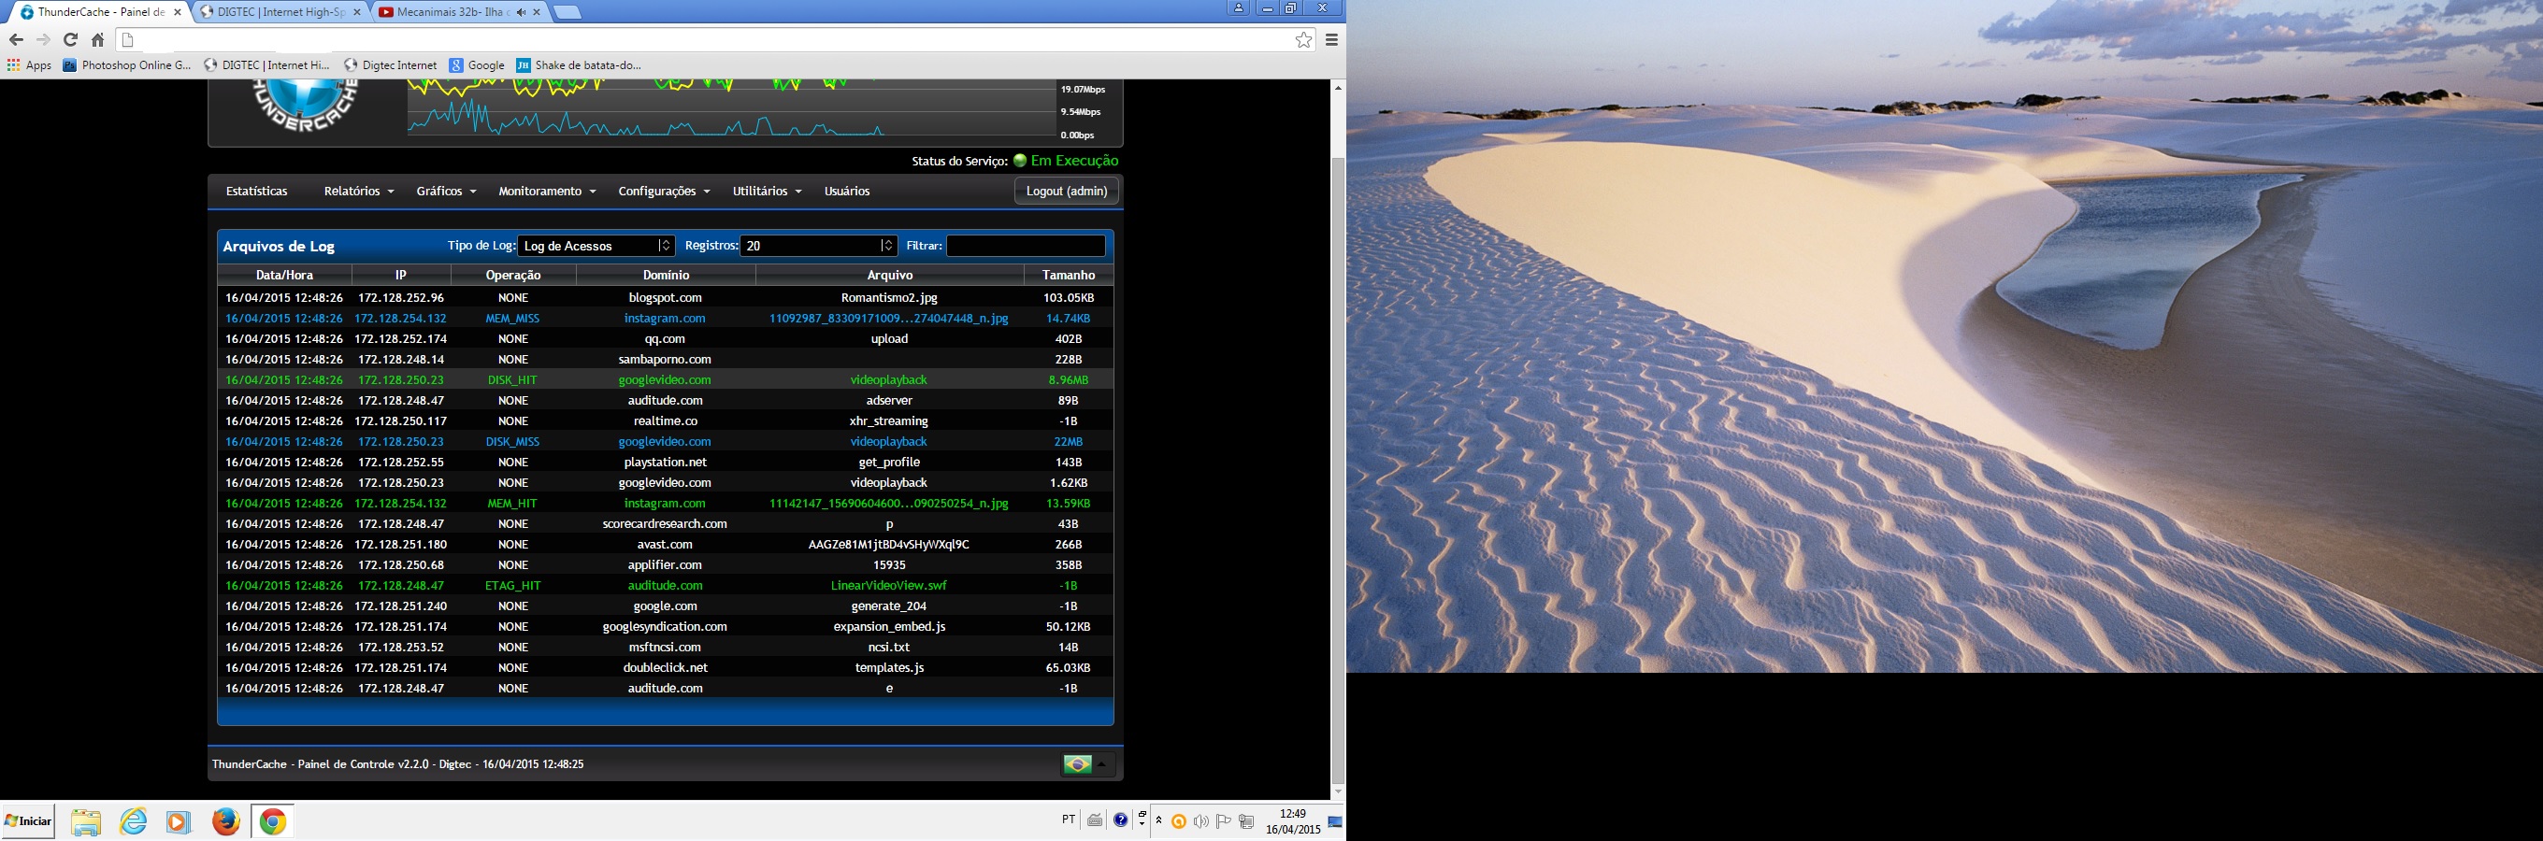Click the Data/Hora column header
2543x841 pixels.
click(284, 276)
